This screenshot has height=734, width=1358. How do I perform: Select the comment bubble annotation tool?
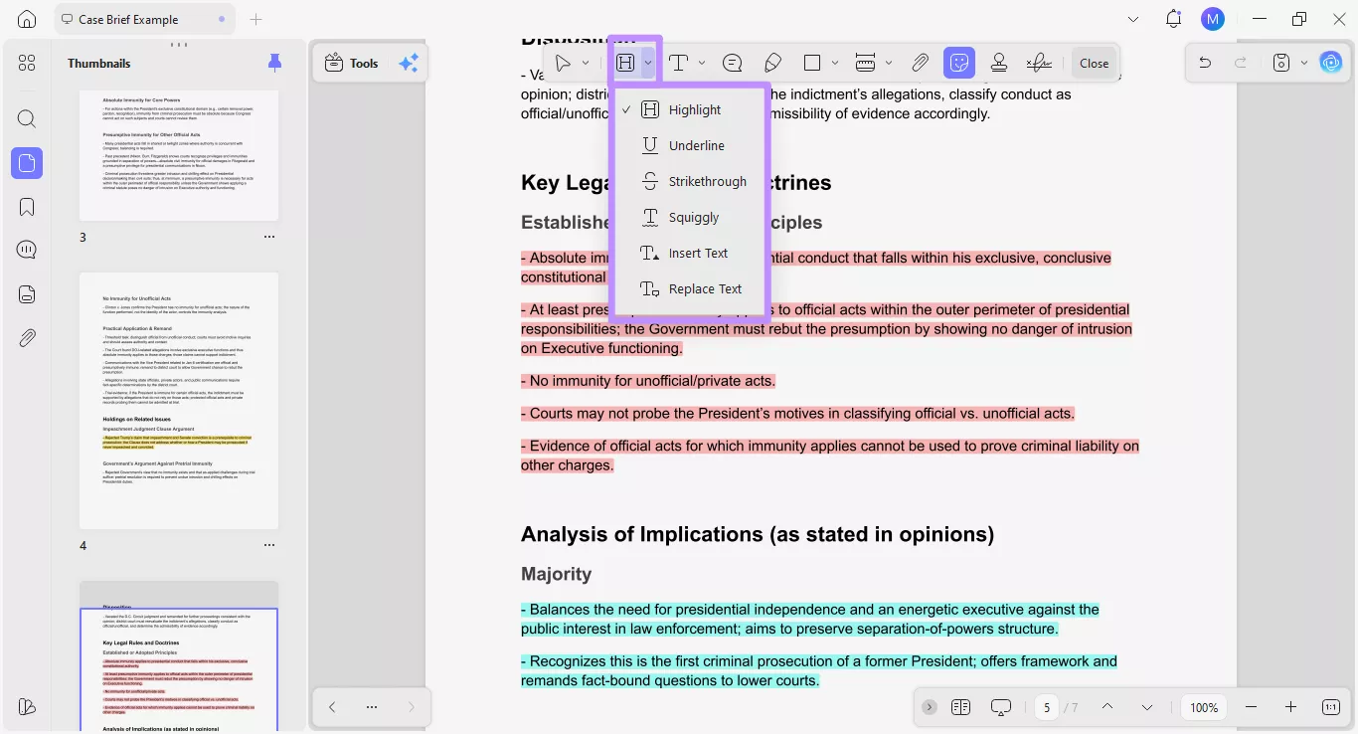(732, 62)
